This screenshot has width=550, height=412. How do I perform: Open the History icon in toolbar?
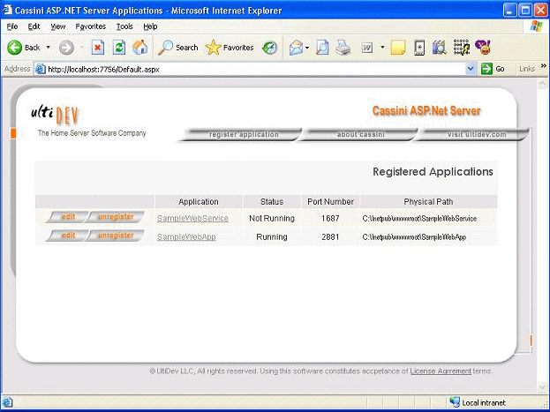[x=270, y=48]
